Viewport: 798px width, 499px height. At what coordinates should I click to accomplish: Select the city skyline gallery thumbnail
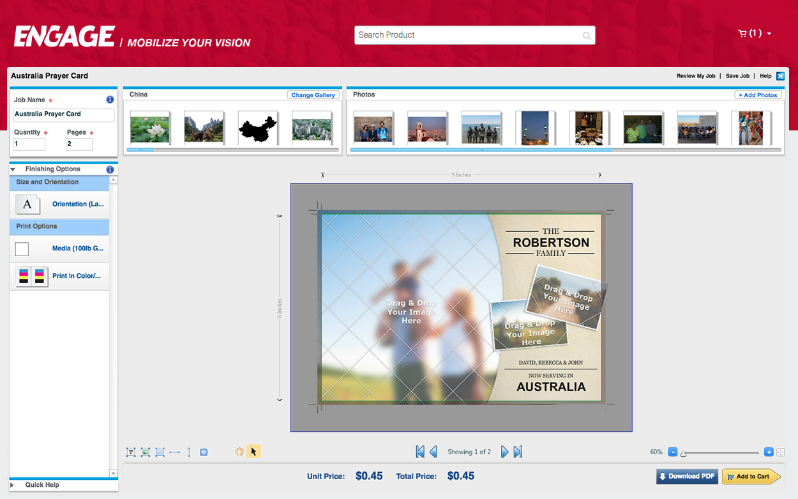(x=312, y=128)
